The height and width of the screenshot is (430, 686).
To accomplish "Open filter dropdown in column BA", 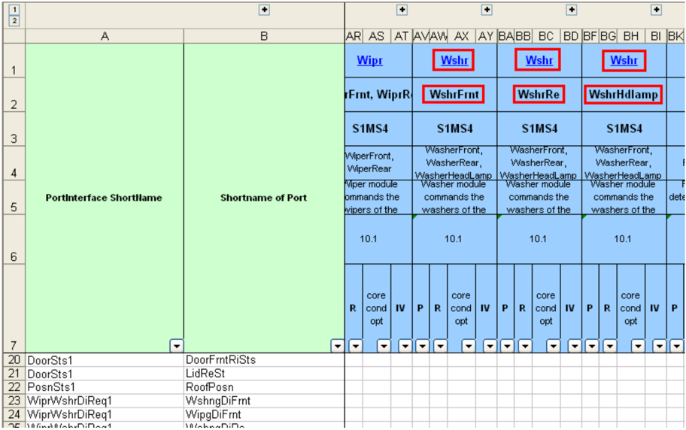I will 507,347.
